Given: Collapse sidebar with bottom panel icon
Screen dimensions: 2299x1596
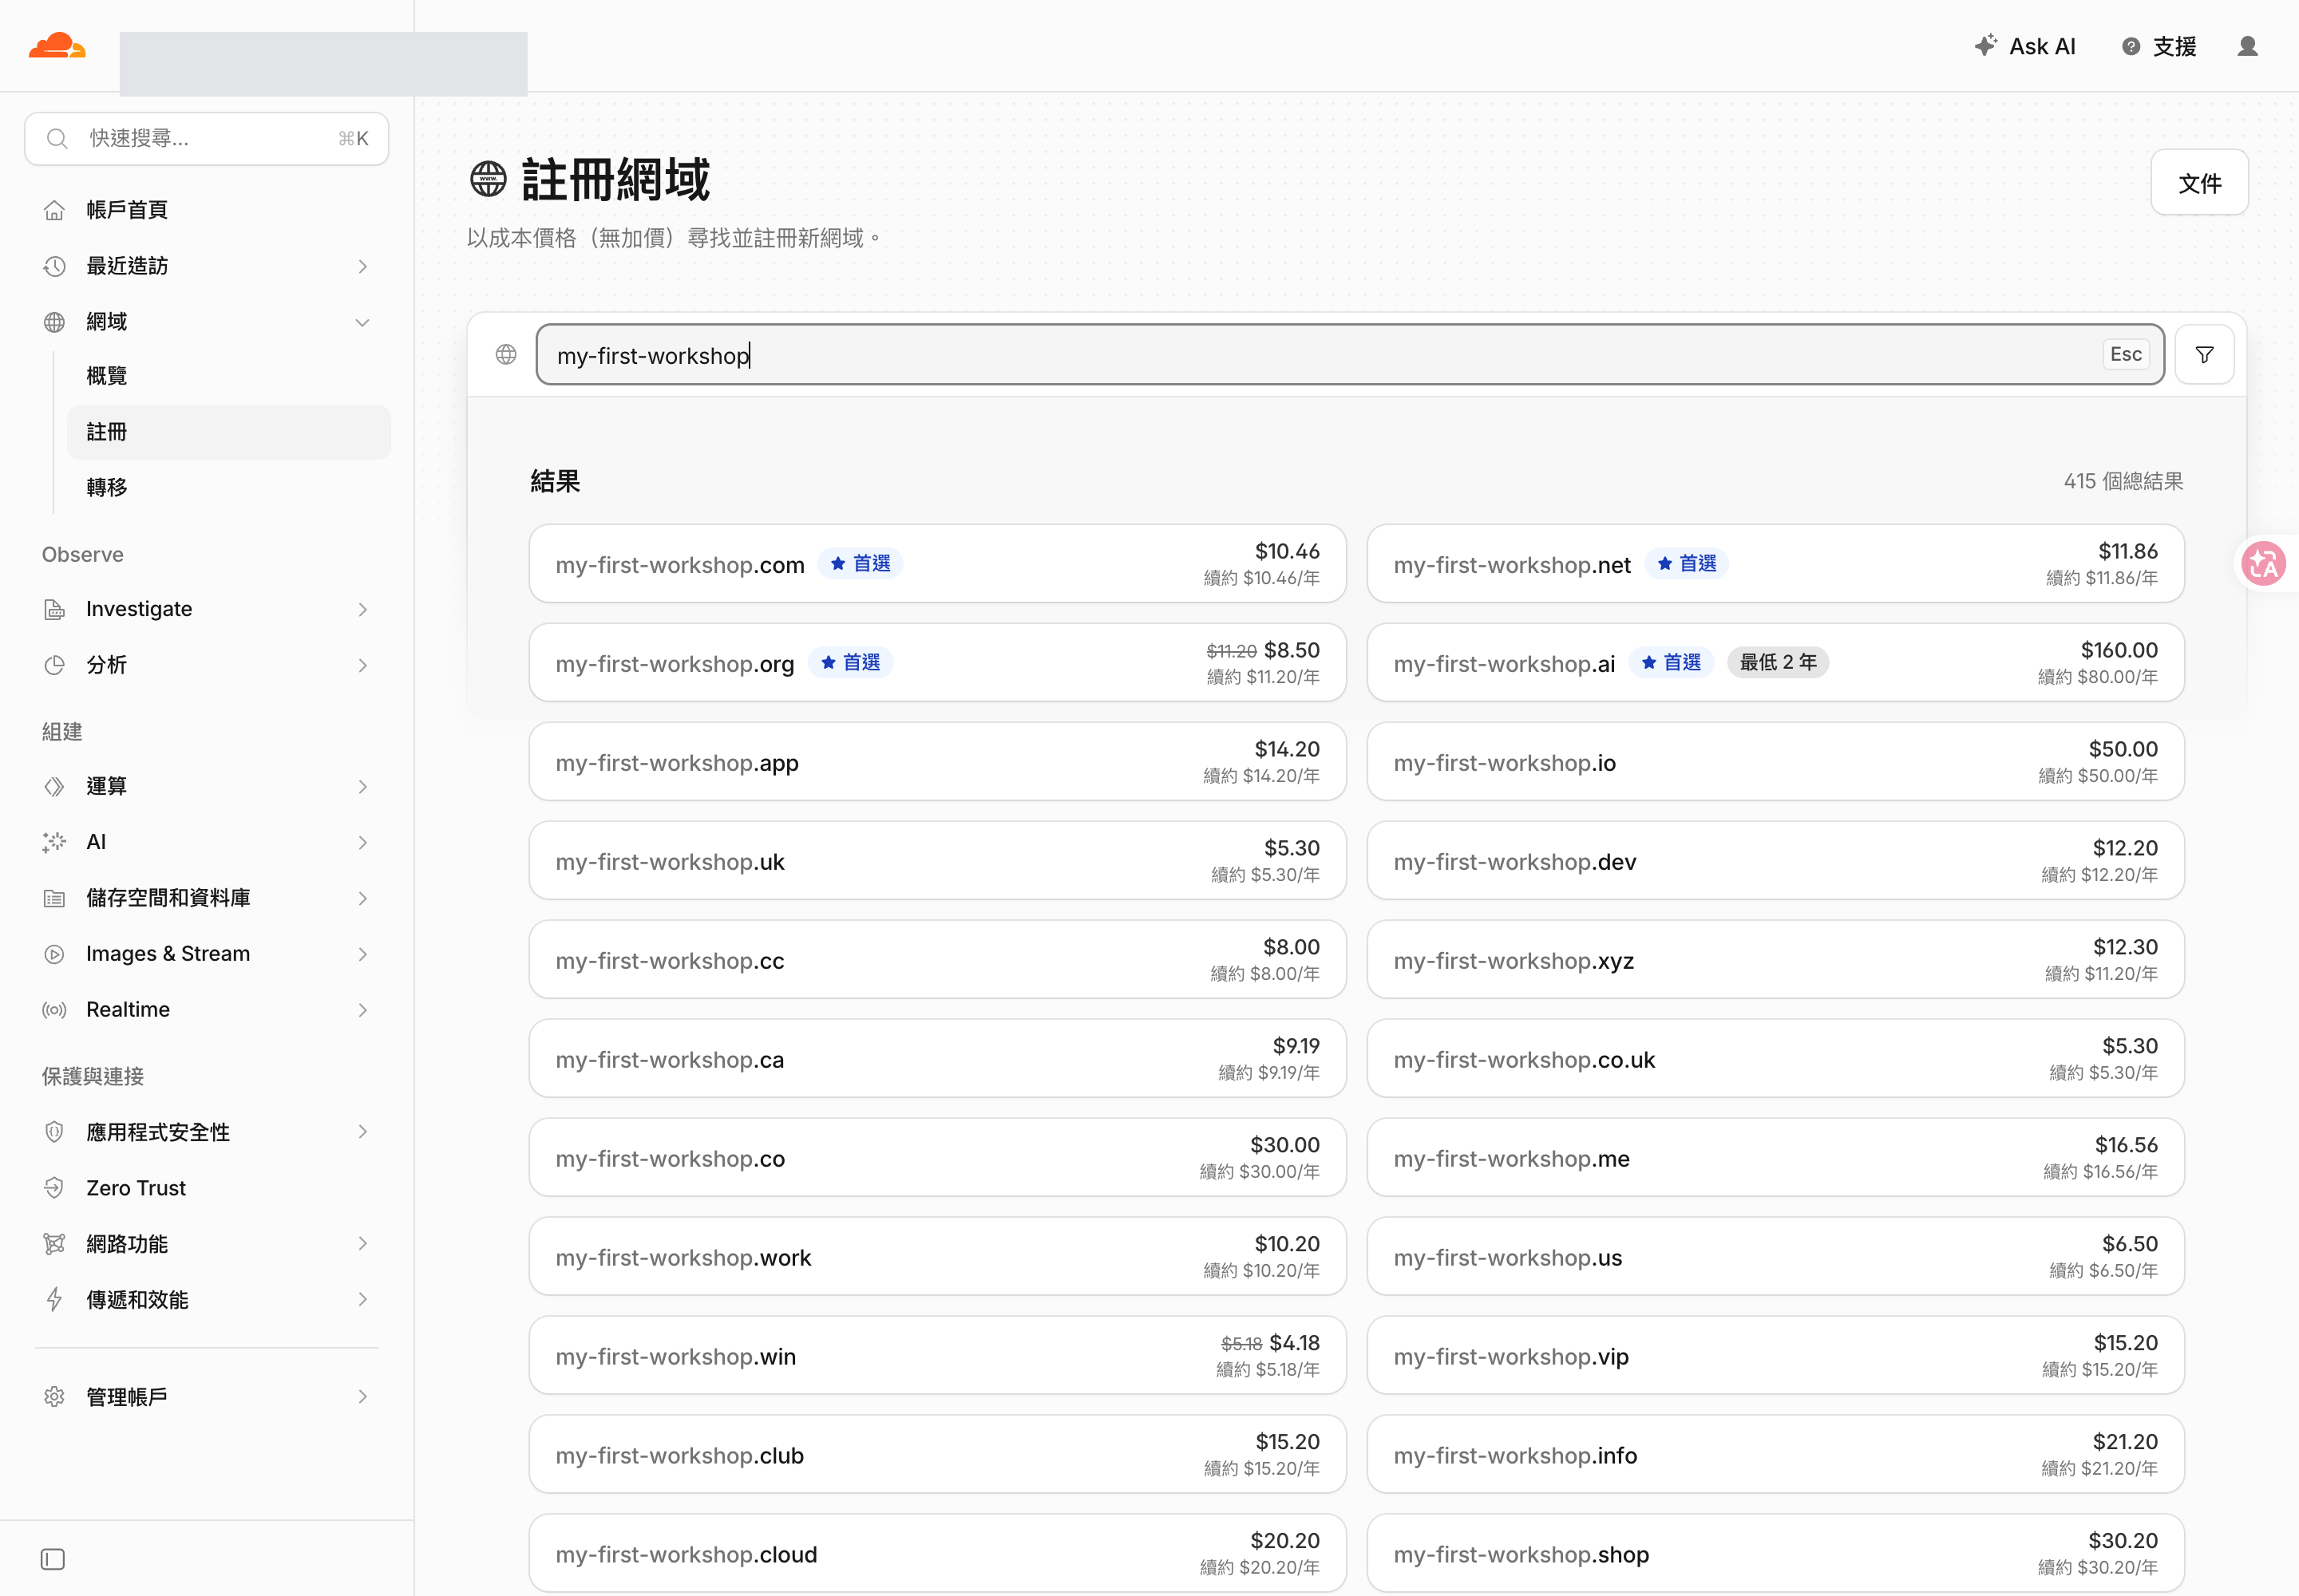Looking at the screenshot, I should pyautogui.click(x=53, y=1558).
